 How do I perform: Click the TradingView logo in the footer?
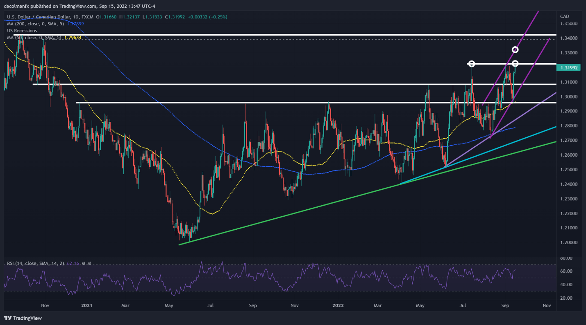[23, 318]
